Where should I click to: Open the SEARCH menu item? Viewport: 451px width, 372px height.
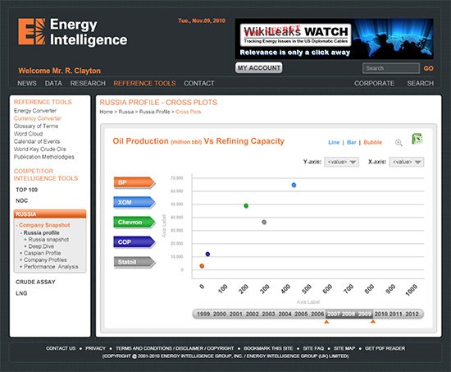coord(420,83)
